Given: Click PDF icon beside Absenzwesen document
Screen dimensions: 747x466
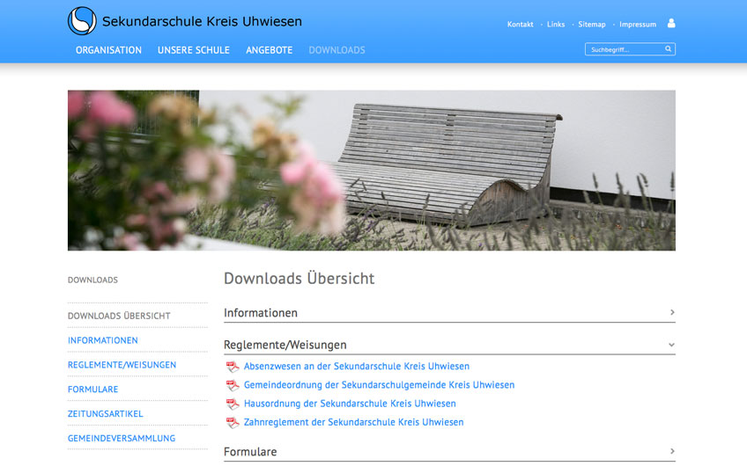Looking at the screenshot, I should pyautogui.click(x=233, y=367).
